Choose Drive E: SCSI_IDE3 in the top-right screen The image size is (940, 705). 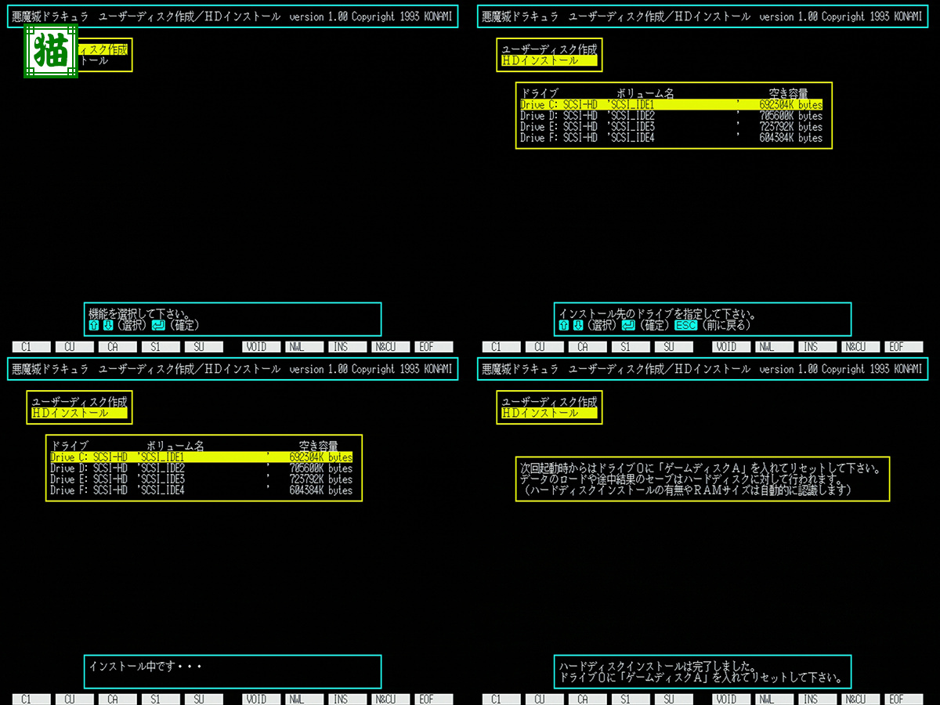tap(671, 126)
